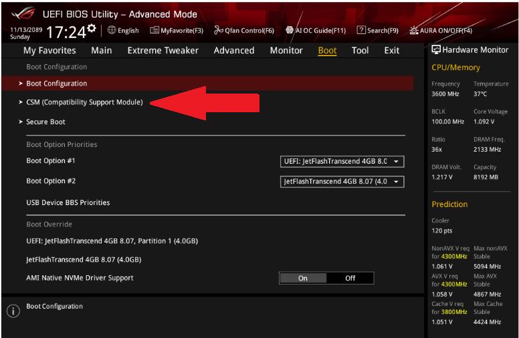Click the 17:24 clock display
Viewport: 519px width, 338px height.
pos(66,33)
